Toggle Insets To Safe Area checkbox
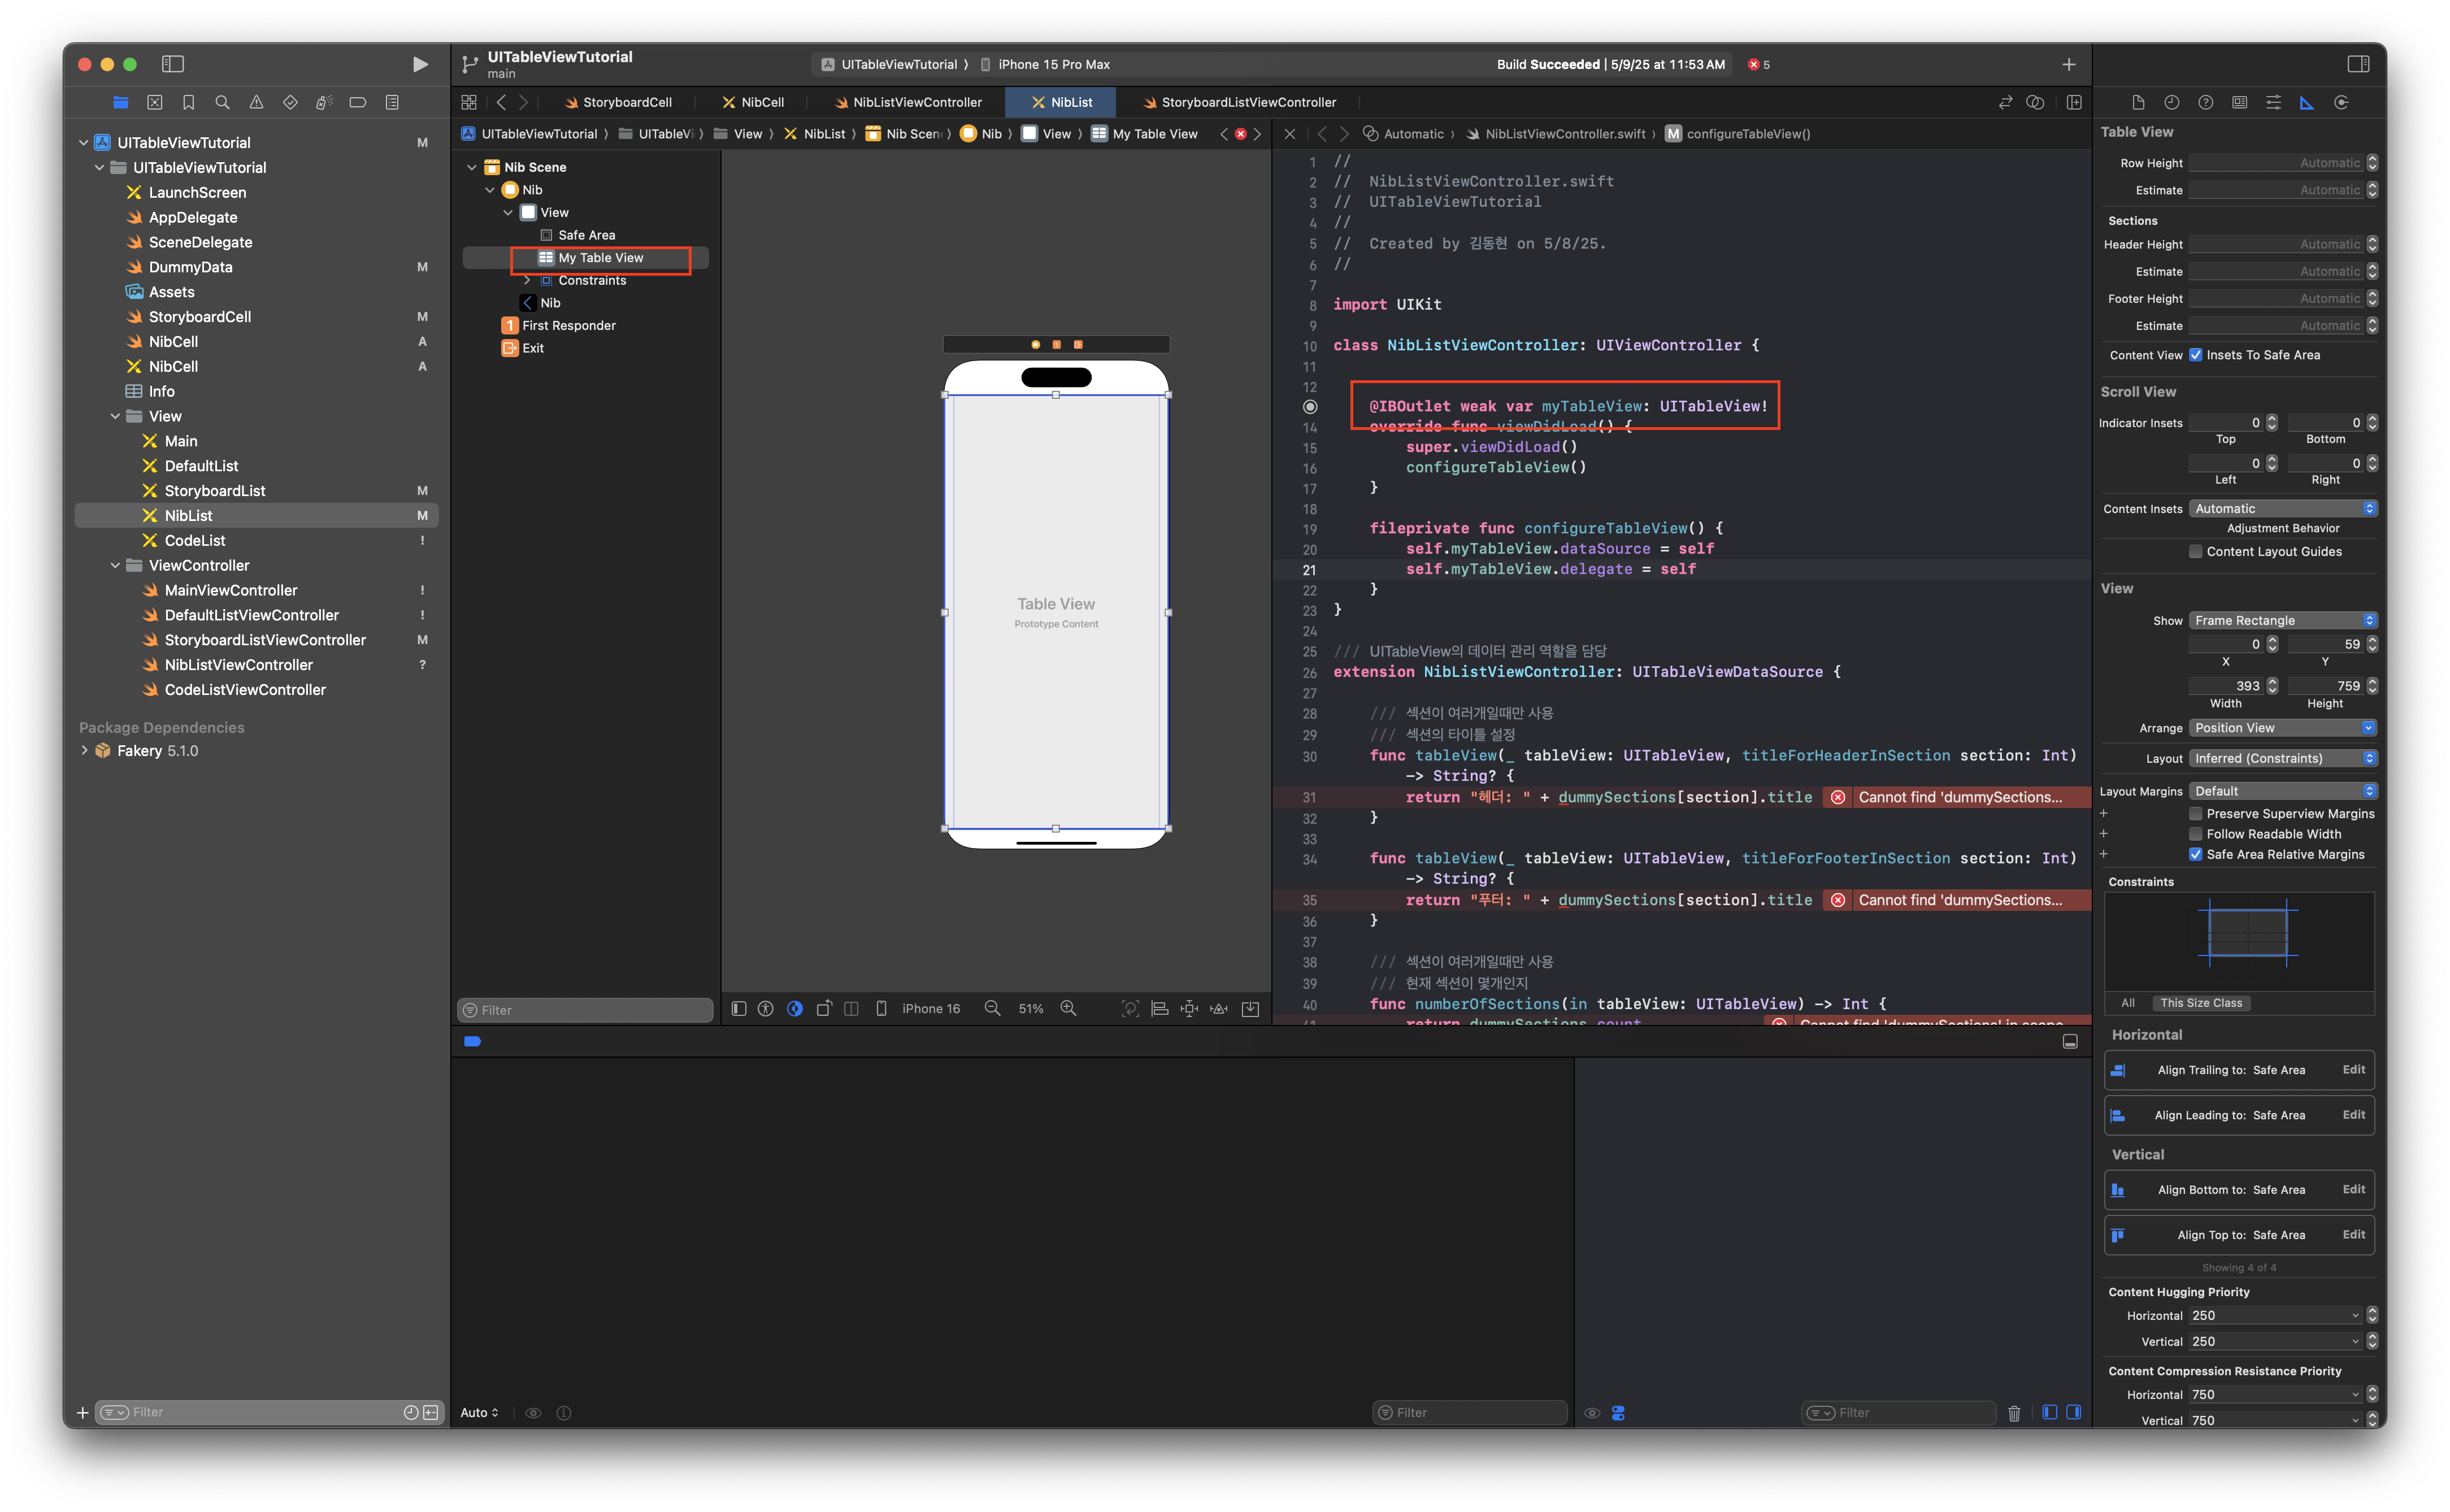 click(x=2196, y=355)
